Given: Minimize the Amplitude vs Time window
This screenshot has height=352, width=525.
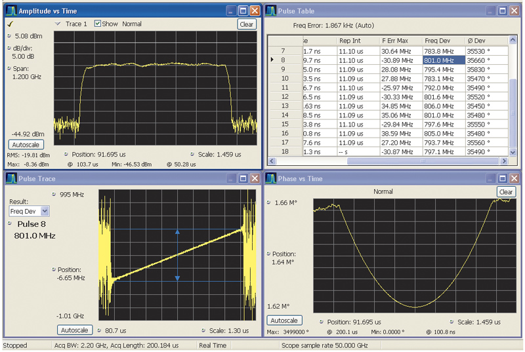Looking at the screenshot, I should tap(231, 11).
